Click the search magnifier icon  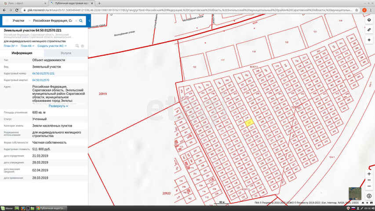81,21
